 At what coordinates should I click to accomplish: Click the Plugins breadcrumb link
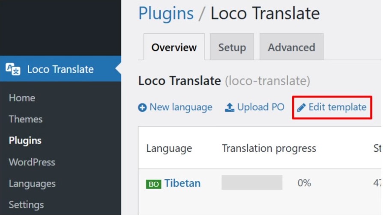[166, 13]
